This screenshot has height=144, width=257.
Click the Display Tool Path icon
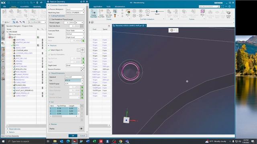pos(94,13)
